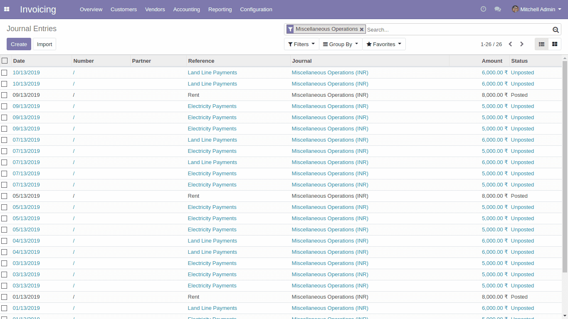Sort by the Status column header
Image resolution: width=568 pixels, height=319 pixels.
[536, 61]
